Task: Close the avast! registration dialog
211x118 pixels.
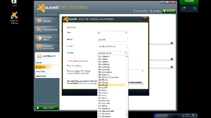Action: click(145, 18)
